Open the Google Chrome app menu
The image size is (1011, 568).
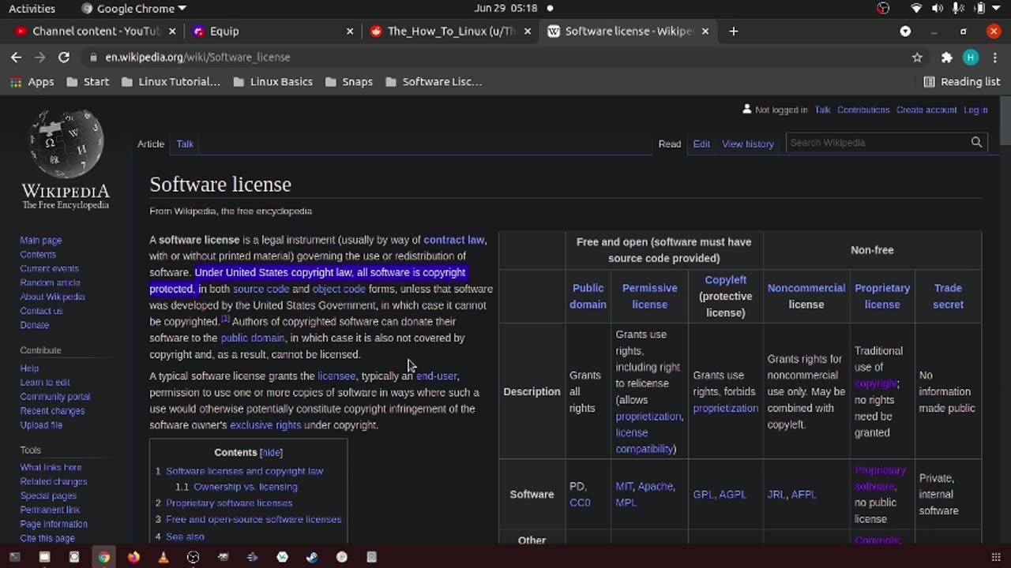134,9
